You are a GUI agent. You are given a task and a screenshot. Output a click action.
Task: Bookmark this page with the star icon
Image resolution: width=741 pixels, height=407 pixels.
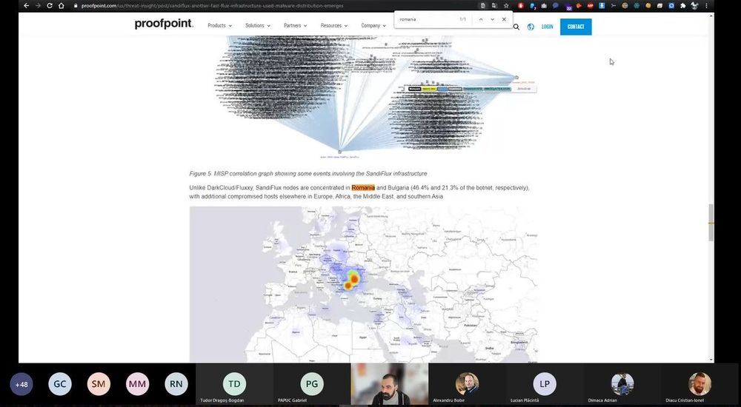506,6
